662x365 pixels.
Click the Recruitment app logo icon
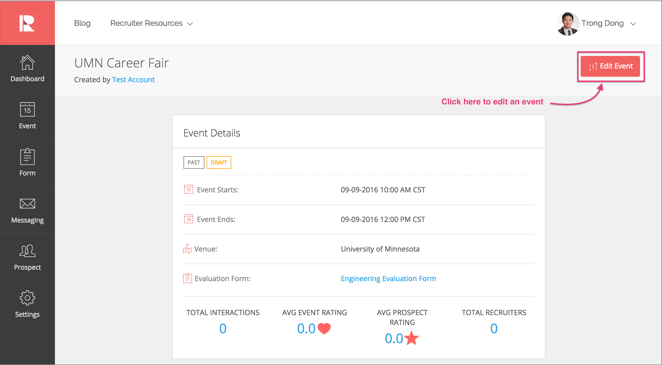(x=27, y=23)
